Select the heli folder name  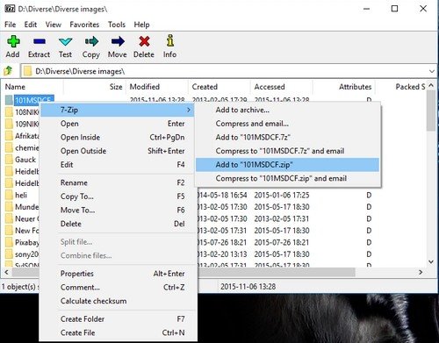click(21, 195)
